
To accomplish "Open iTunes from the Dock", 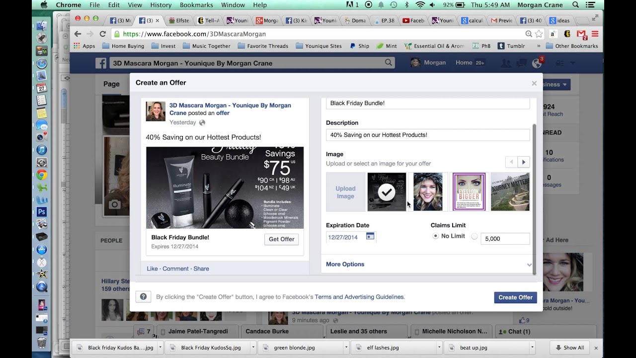I will (42, 150).
